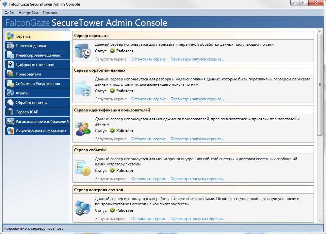Screen dimensions: 326x234
Task: Open Пользователи section
Action: [x=38, y=74]
